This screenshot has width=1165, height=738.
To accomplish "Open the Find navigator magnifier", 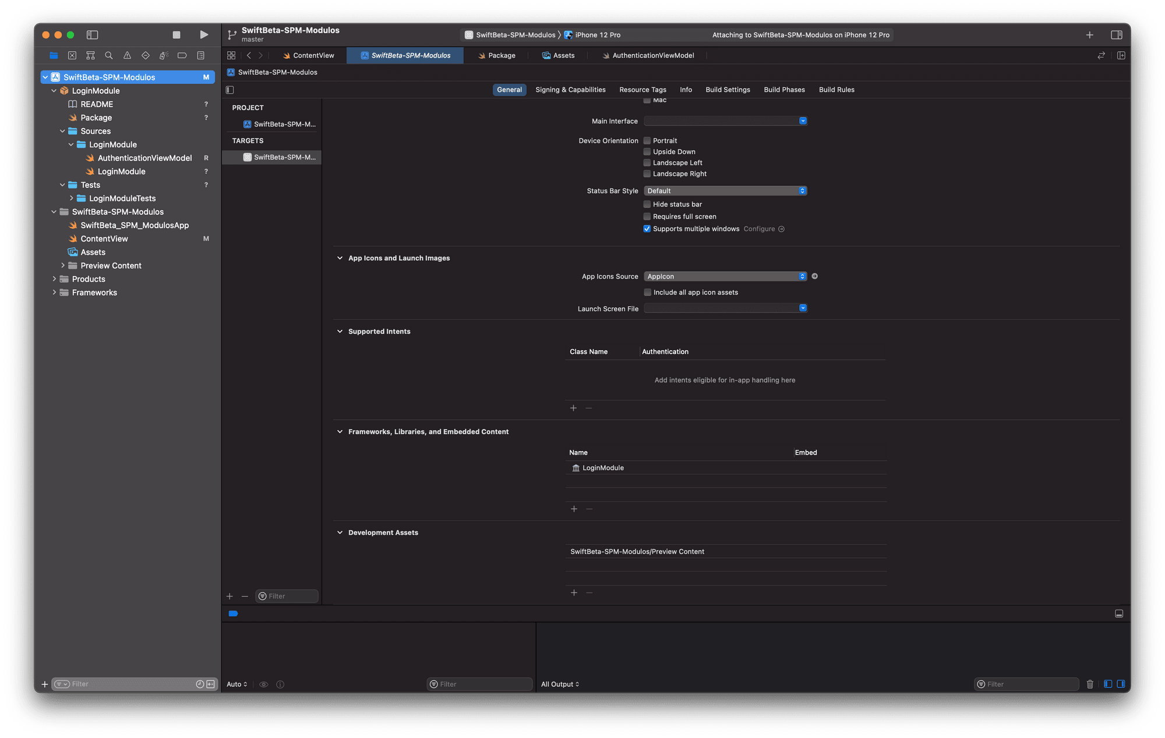I will point(109,55).
